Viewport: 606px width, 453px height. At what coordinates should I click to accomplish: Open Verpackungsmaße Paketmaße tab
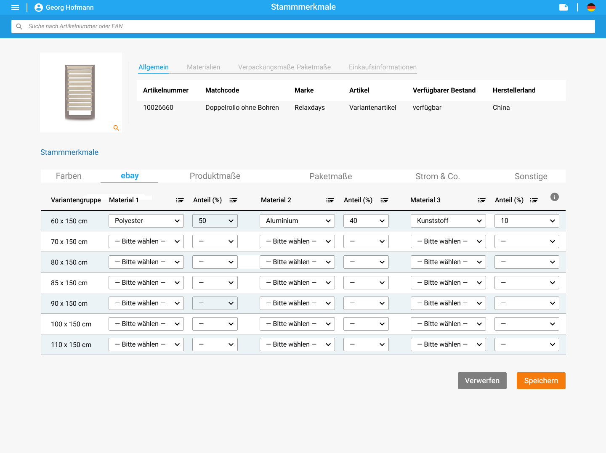pyautogui.click(x=284, y=67)
